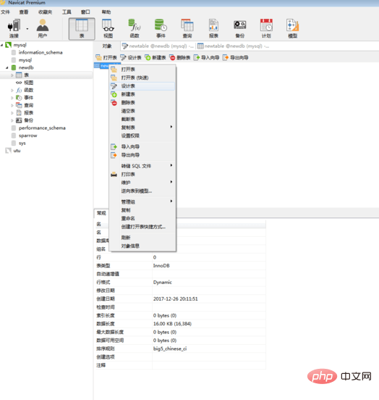379x400 pixels.
Task: Click the 视图 (View) glasses icon in main toolbar
Action: pyautogui.click(x=108, y=28)
